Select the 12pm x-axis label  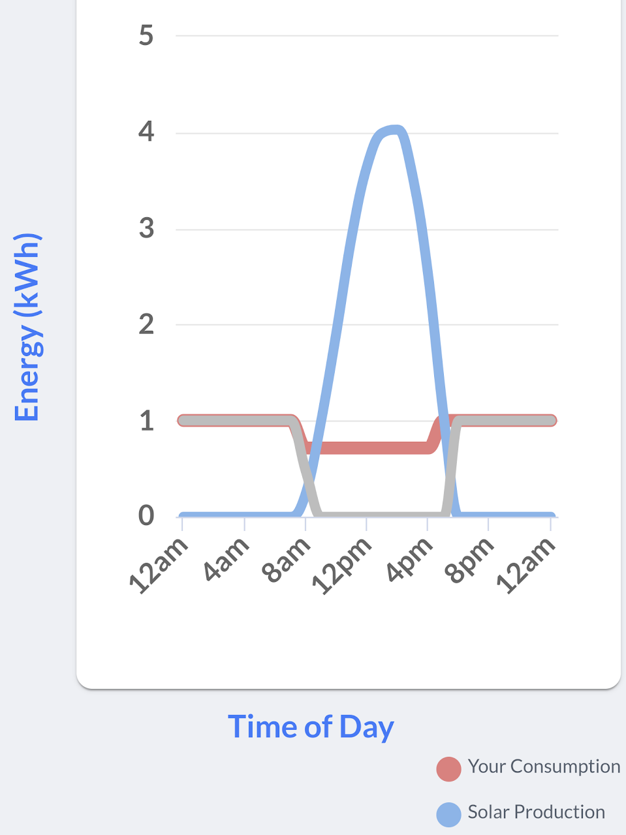(341, 566)
